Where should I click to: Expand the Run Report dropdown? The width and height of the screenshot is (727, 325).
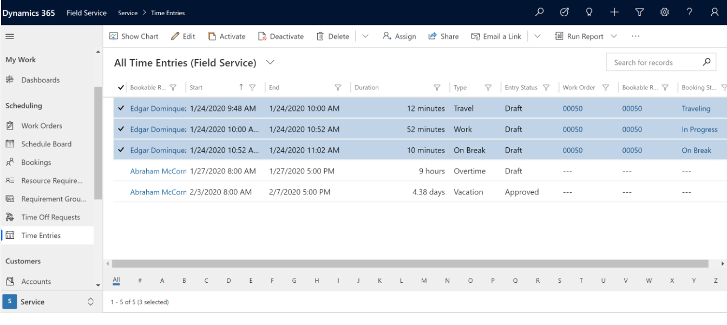coord(613,36)
